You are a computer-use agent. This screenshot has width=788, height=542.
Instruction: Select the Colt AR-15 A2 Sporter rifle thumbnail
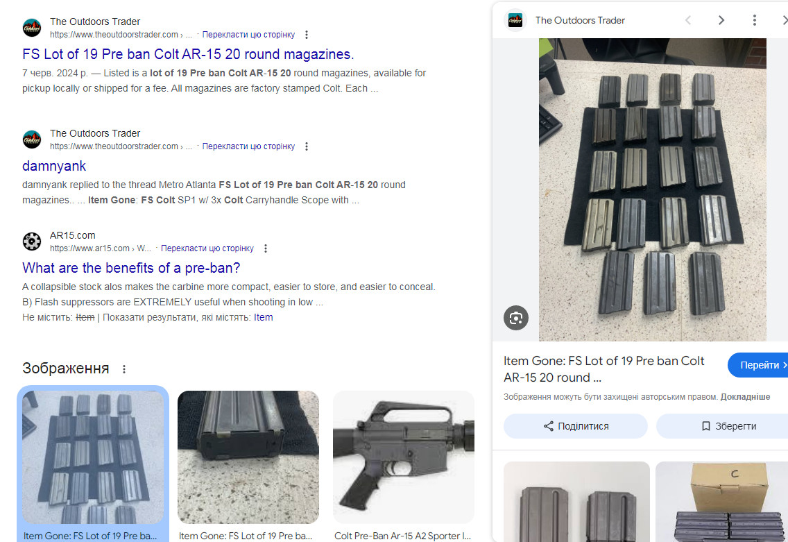(404, 457)
